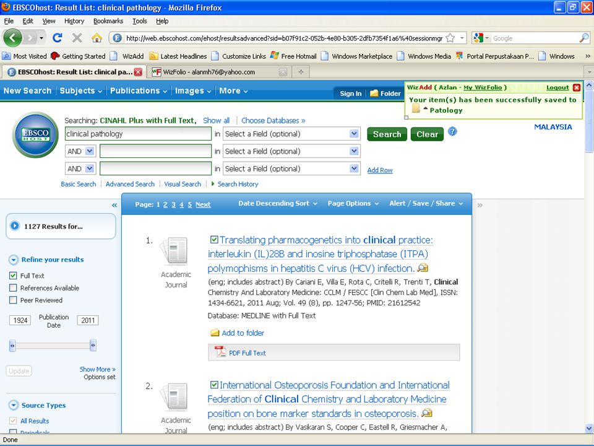This screenshot has height=446, width=594.
Task: Click the 1924 start year field
Action: (20, 320)
